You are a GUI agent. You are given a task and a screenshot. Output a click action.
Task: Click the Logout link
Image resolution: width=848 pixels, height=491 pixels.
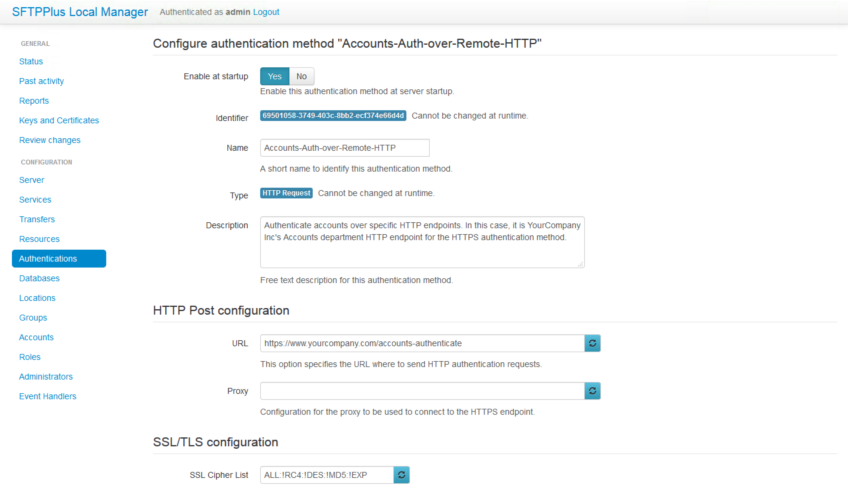(x=266, y=12)
